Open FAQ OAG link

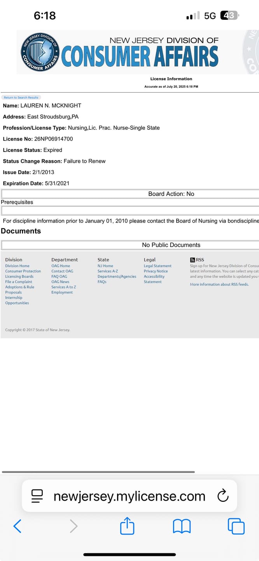(59, 277)
